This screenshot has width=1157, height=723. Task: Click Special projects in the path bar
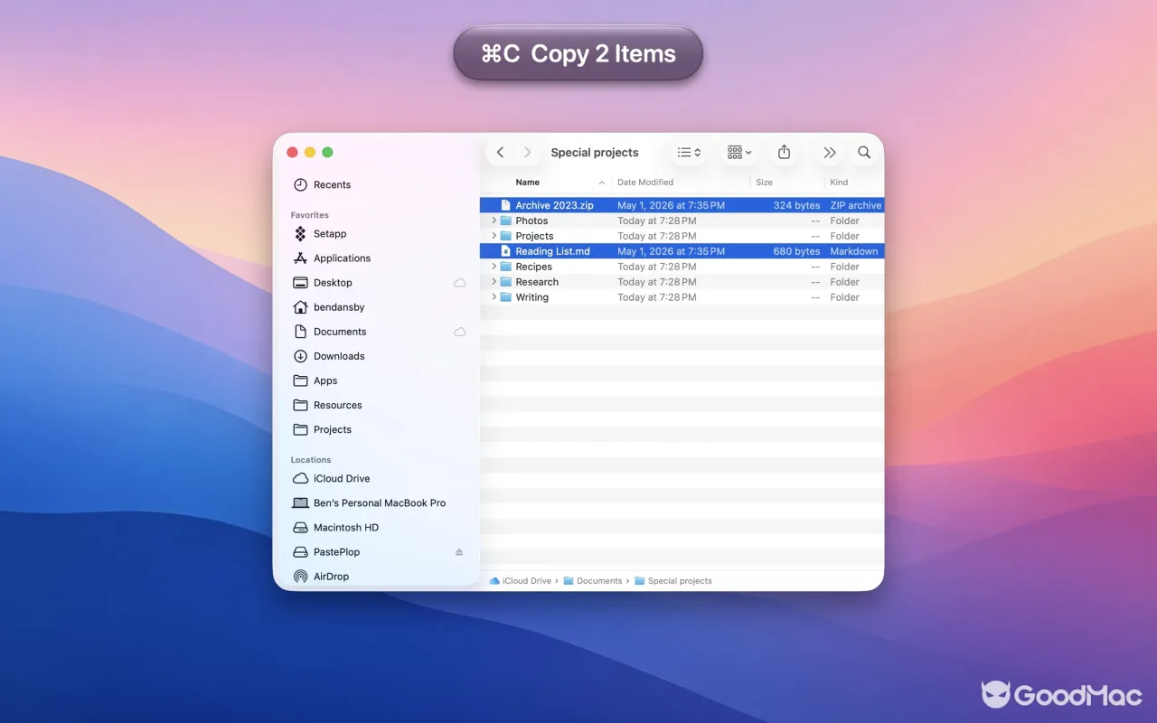point(673,581)
